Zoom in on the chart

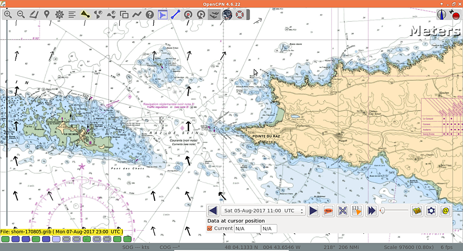8,14
